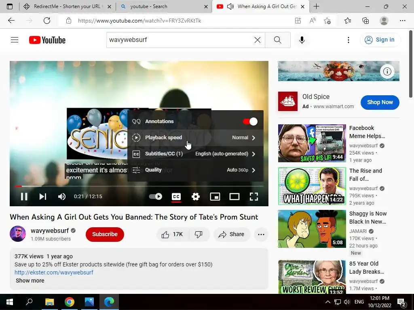
Task: Go back in browser history
Action: pos(11,21)
